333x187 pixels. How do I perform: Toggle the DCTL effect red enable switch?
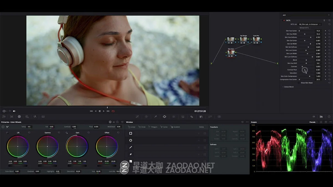(x=284, y=21)
